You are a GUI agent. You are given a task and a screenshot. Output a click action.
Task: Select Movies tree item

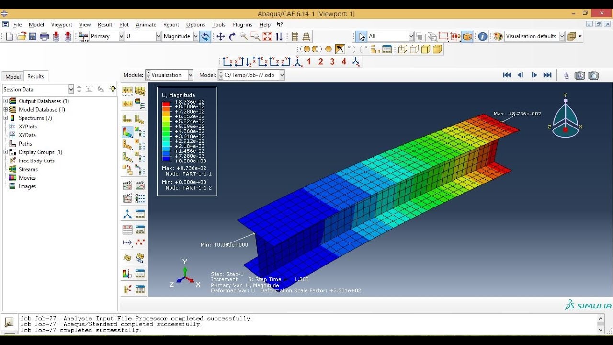[x=27, y=178]
